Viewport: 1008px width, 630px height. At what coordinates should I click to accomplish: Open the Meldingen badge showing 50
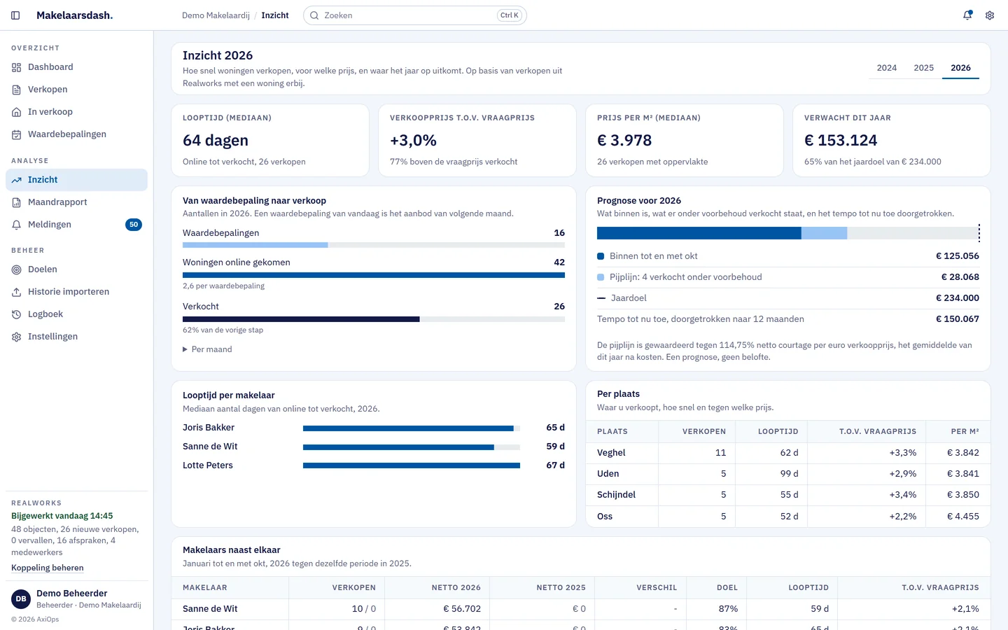tap(134, 225)
